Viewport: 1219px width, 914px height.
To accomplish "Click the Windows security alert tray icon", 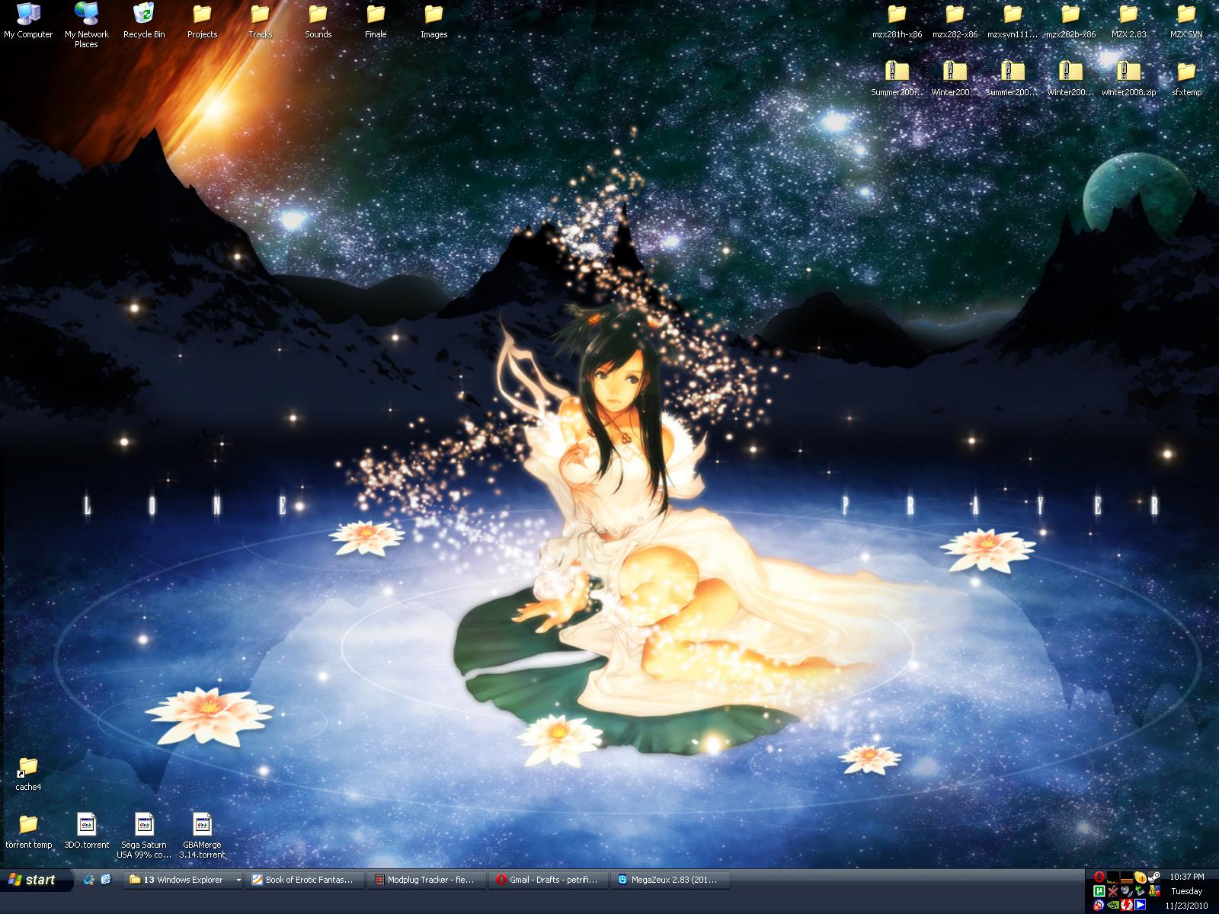I will pyautogui.click(x=1154, y=891).
